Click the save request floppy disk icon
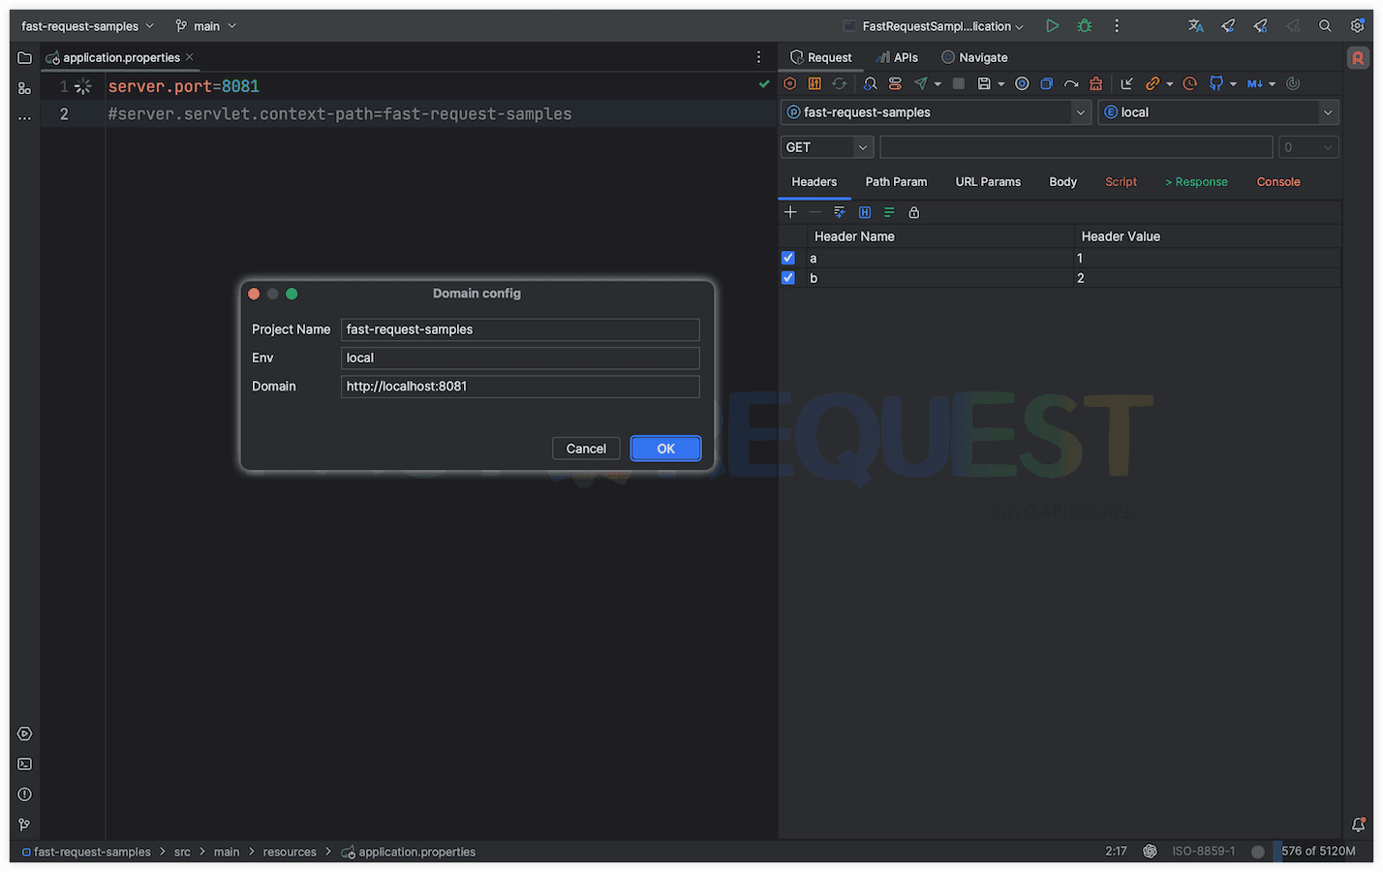The image size is (1383, 872). pyautogui.click(x=984, y=84)
